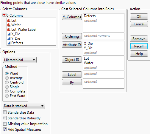Select Centroid clustering method
Viewport: 150px width, 134px height.
click(7, 82)
